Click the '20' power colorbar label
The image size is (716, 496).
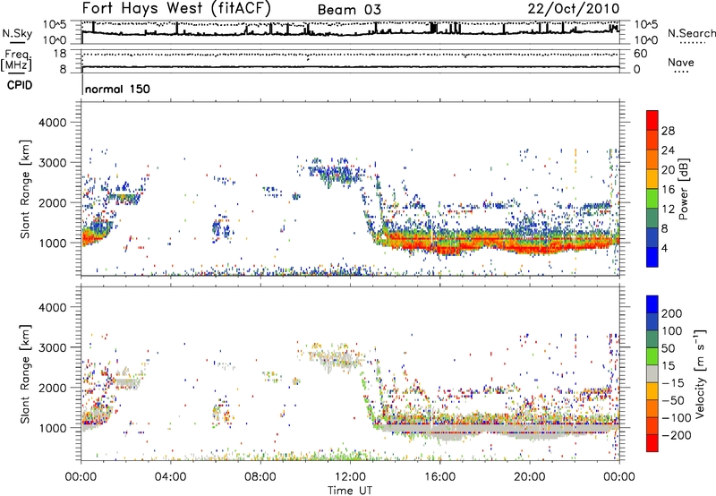coord(668,170)
